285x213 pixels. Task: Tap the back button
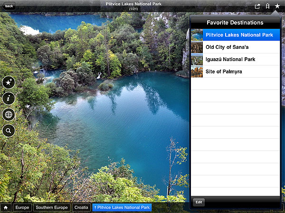coord(9,6)
